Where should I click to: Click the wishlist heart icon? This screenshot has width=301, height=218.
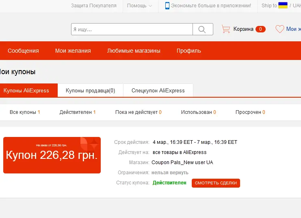[x=280, y=29]
